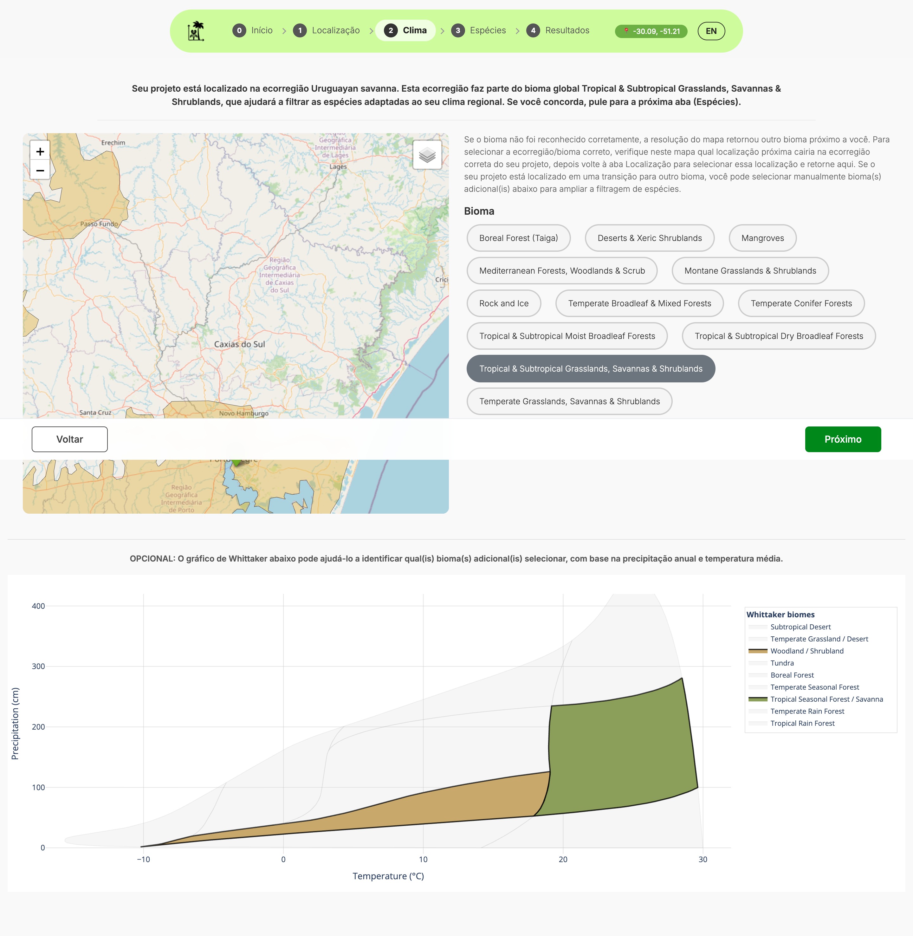Toggle Tropical Seasonal Forest / Savanna legend entry
The height and width of the screenshot is (936, 913).
click(826, 699)
